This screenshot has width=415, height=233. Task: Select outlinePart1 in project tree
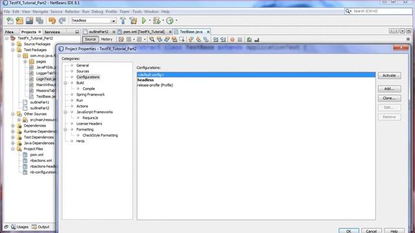pyautogui.click(x=40, y=102)
